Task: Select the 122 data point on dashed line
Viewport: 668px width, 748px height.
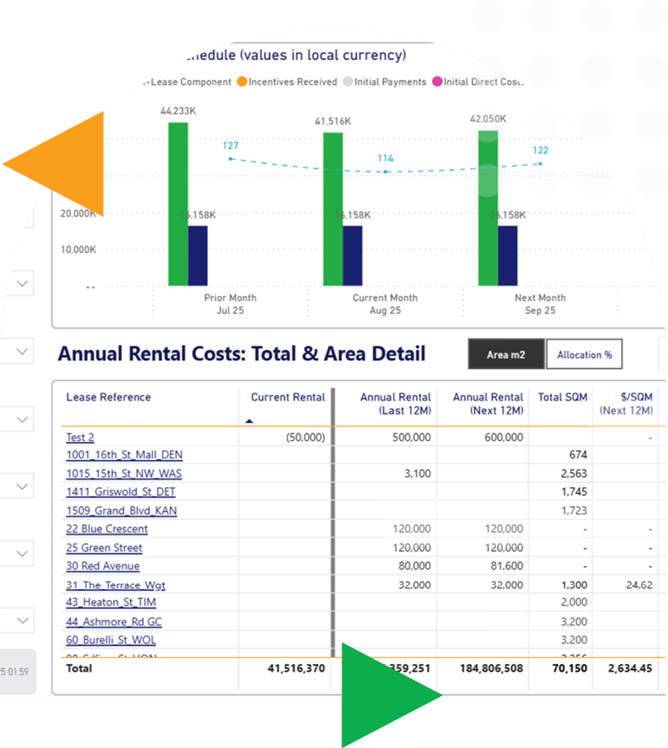Action: (541, 164)
